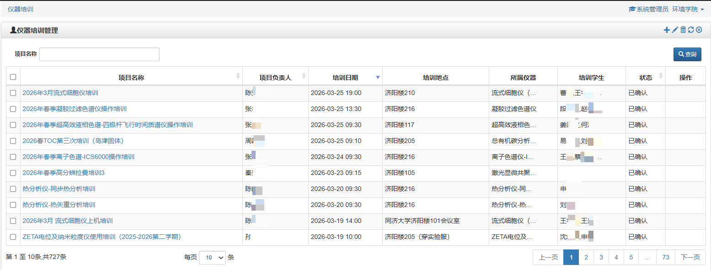Click the plus icon to add a training project
The width and height of the screenshot is (711, 270).
(667, 30)
